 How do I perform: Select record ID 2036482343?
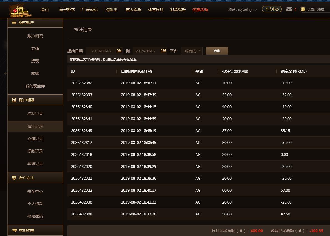point(82,131)
